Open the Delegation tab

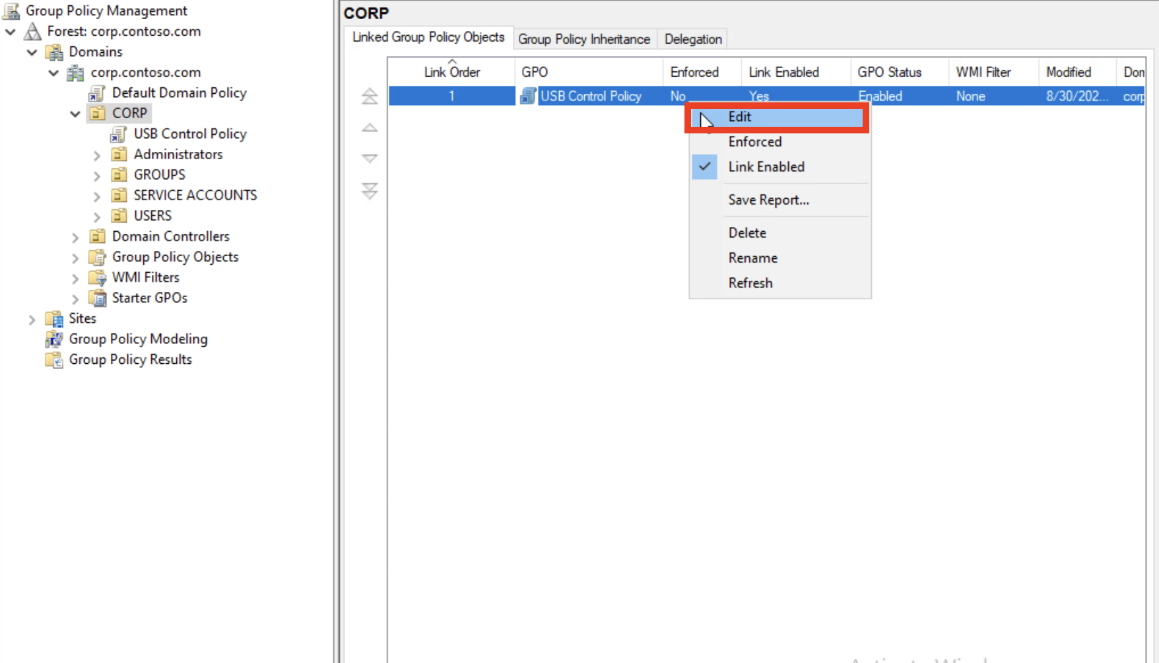pyautogui.click(x=693, y=40)
